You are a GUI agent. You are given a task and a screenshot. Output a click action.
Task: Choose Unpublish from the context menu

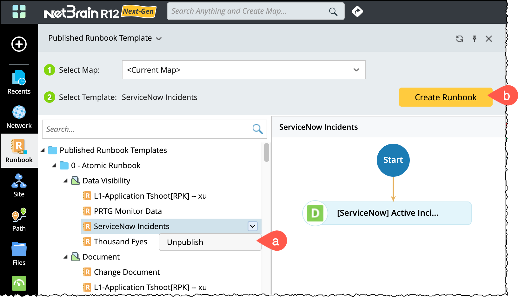pos(185,242)
